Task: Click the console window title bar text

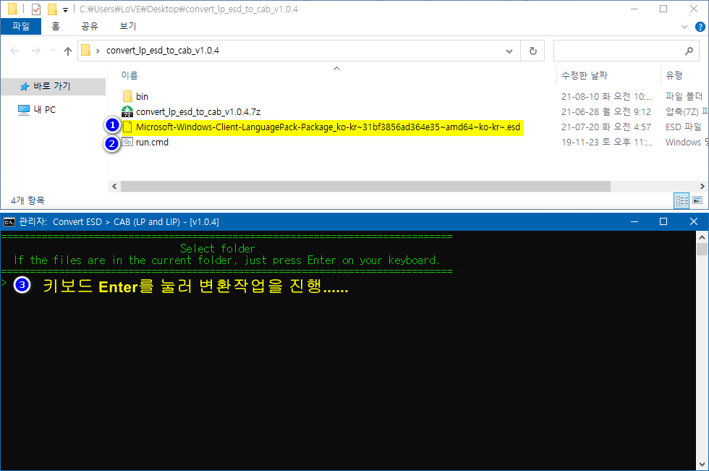Action: tap(119, 222)
